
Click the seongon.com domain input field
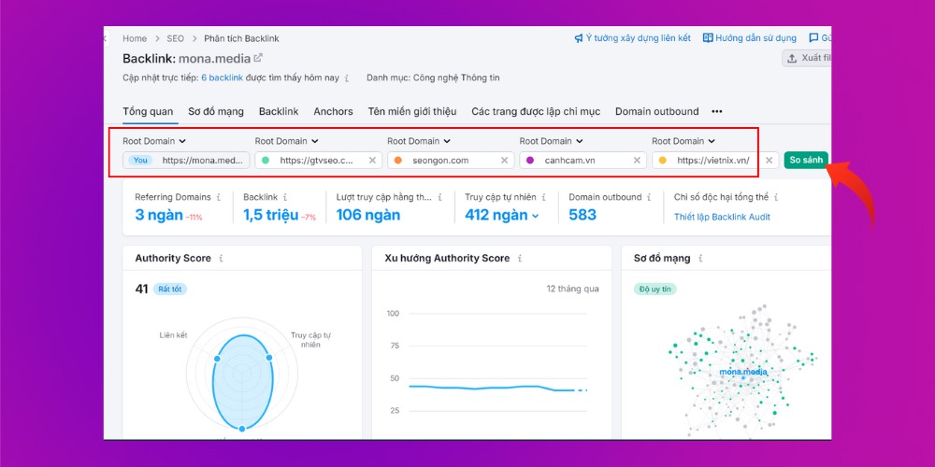(x=451, y=161)
